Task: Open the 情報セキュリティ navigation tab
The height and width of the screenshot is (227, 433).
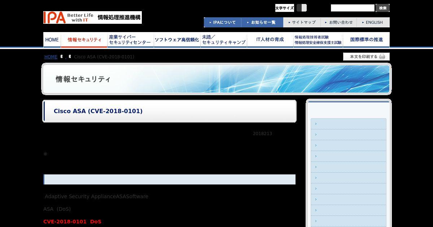Action: coord(84,40)
